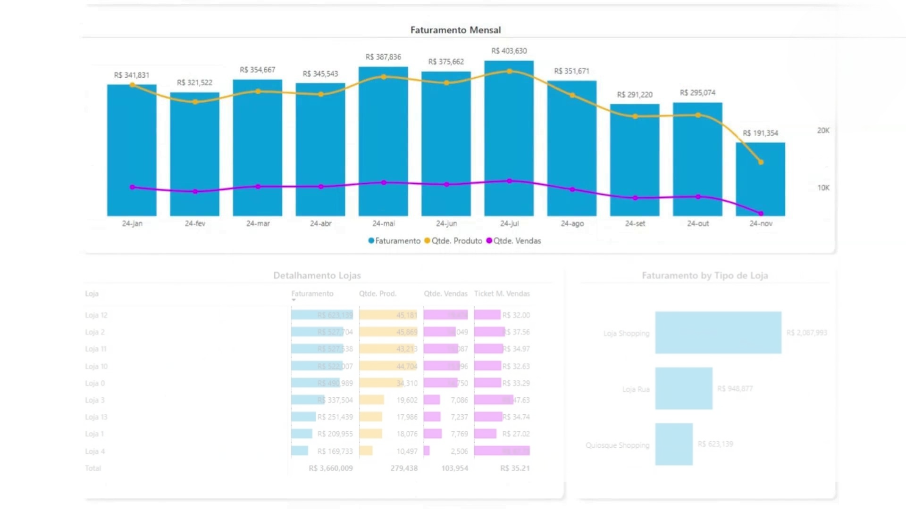Screen dimensions: 906x509
Task: Click the Quiosque Shopping bar
Action: pos(673,444)
